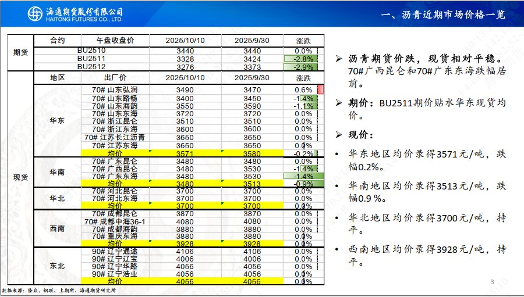Click the 午盘收盘价 column header

pos(115,40)
